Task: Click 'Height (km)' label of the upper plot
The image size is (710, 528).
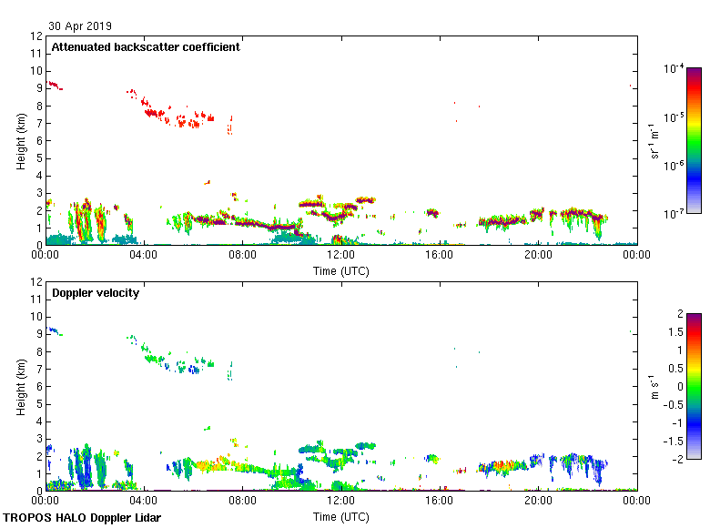Action: point(20,140)
